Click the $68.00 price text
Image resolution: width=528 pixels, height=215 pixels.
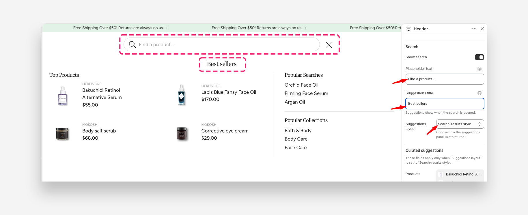90,138
